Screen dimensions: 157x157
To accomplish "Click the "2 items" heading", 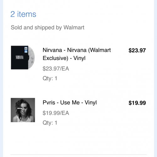I will [x=23, y=14].
